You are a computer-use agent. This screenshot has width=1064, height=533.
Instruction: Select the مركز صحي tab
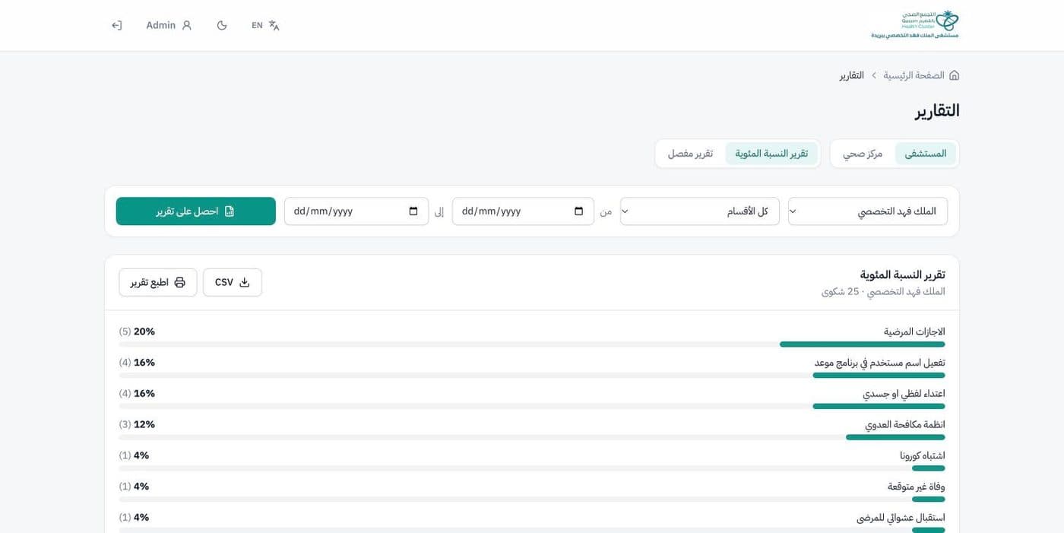coord(863,154)
